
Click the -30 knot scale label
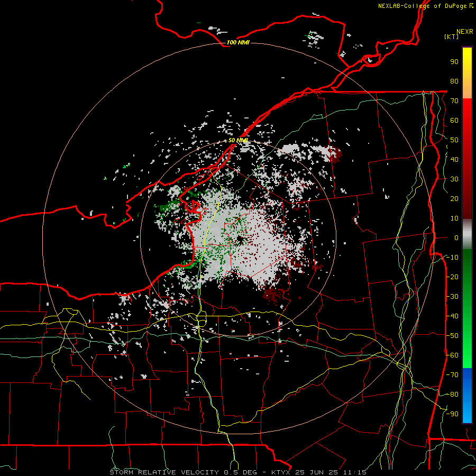coord(452,297)
